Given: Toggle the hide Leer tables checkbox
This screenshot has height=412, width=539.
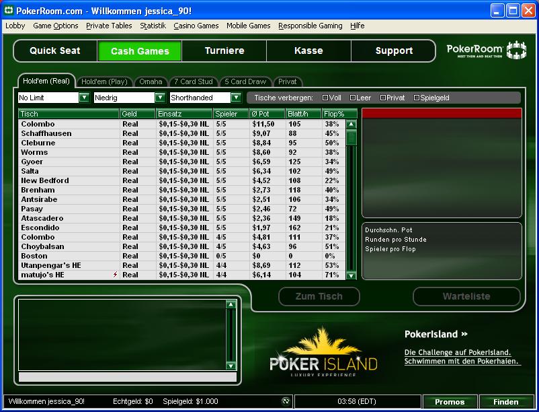Looking at the screenshot, I should coord(352,98).
